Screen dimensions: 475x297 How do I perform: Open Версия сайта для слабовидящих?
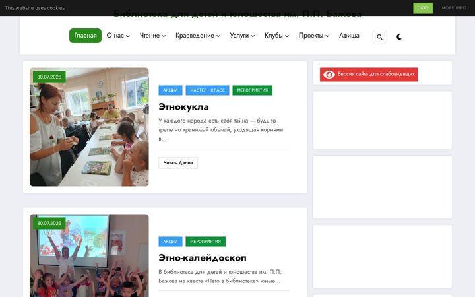[369, 74]
